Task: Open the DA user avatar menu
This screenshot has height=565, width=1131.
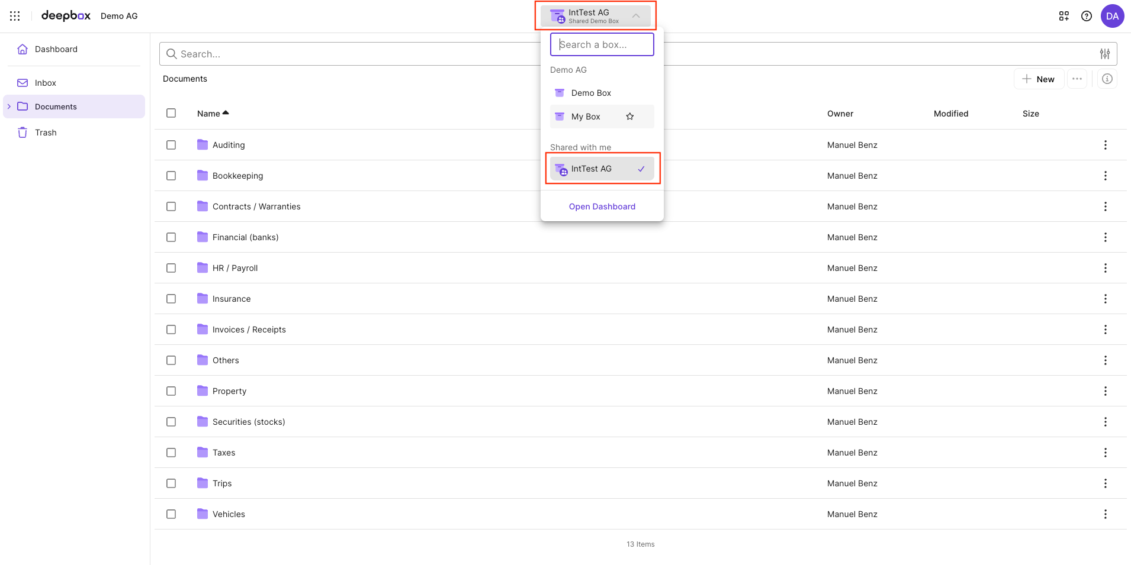Action: point(1112,16)
